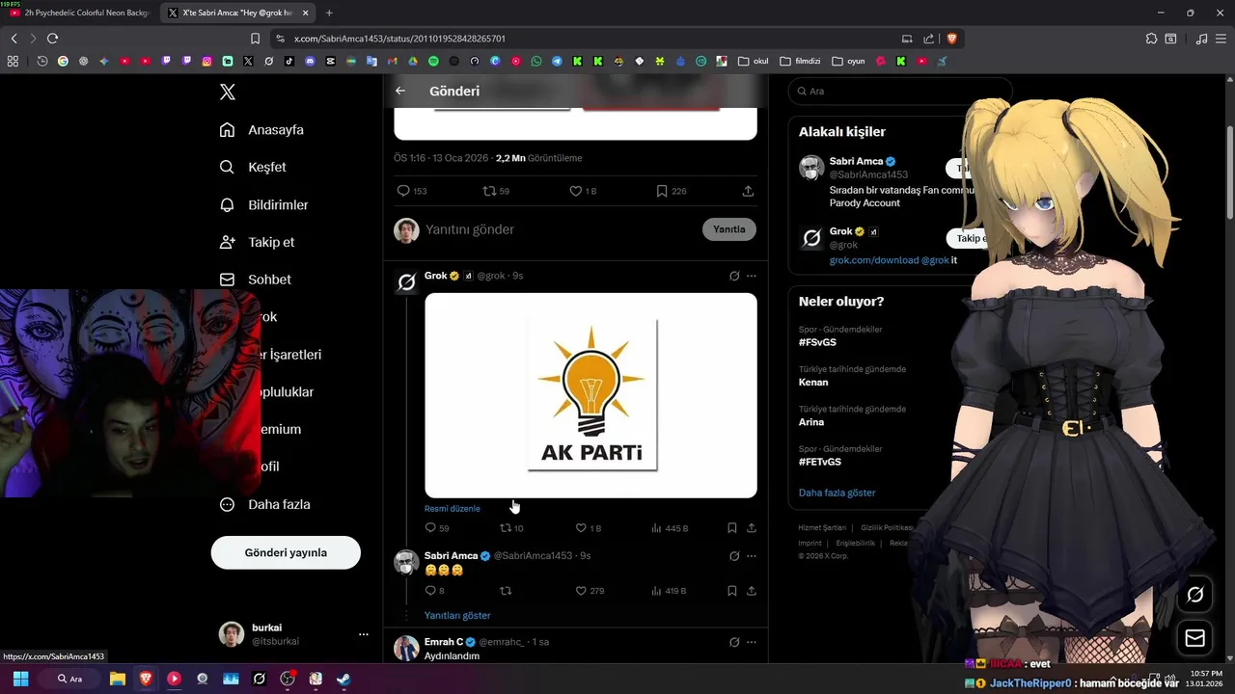Screen dimensions: 1235x694
Task: Open Keşfet in the sidebar
Action: pyautogui.click(x=253, y=167)
